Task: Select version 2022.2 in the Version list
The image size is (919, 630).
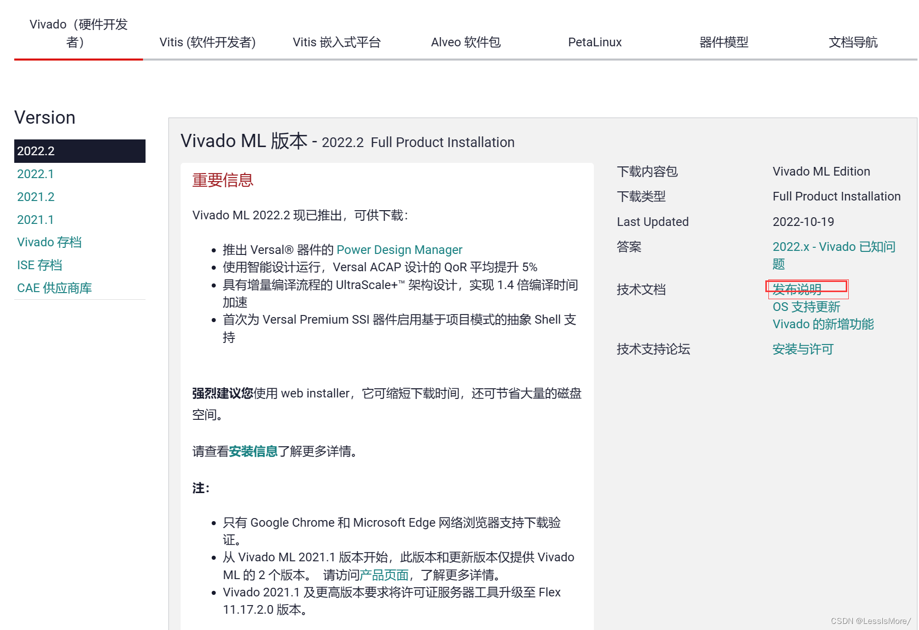Action: [x=80, y=151]
